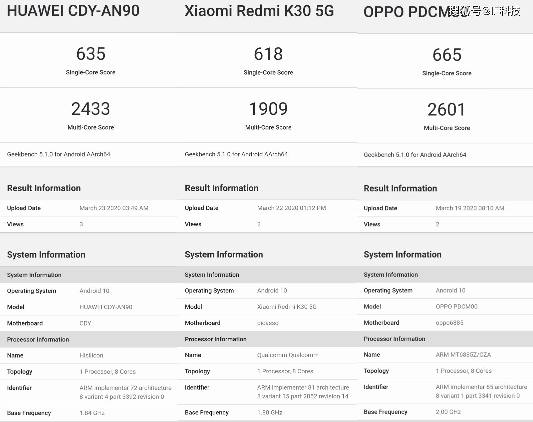This screenshot has width=533, height=422.
Task: Click the 665 single-core score
Action: (447, 55)
